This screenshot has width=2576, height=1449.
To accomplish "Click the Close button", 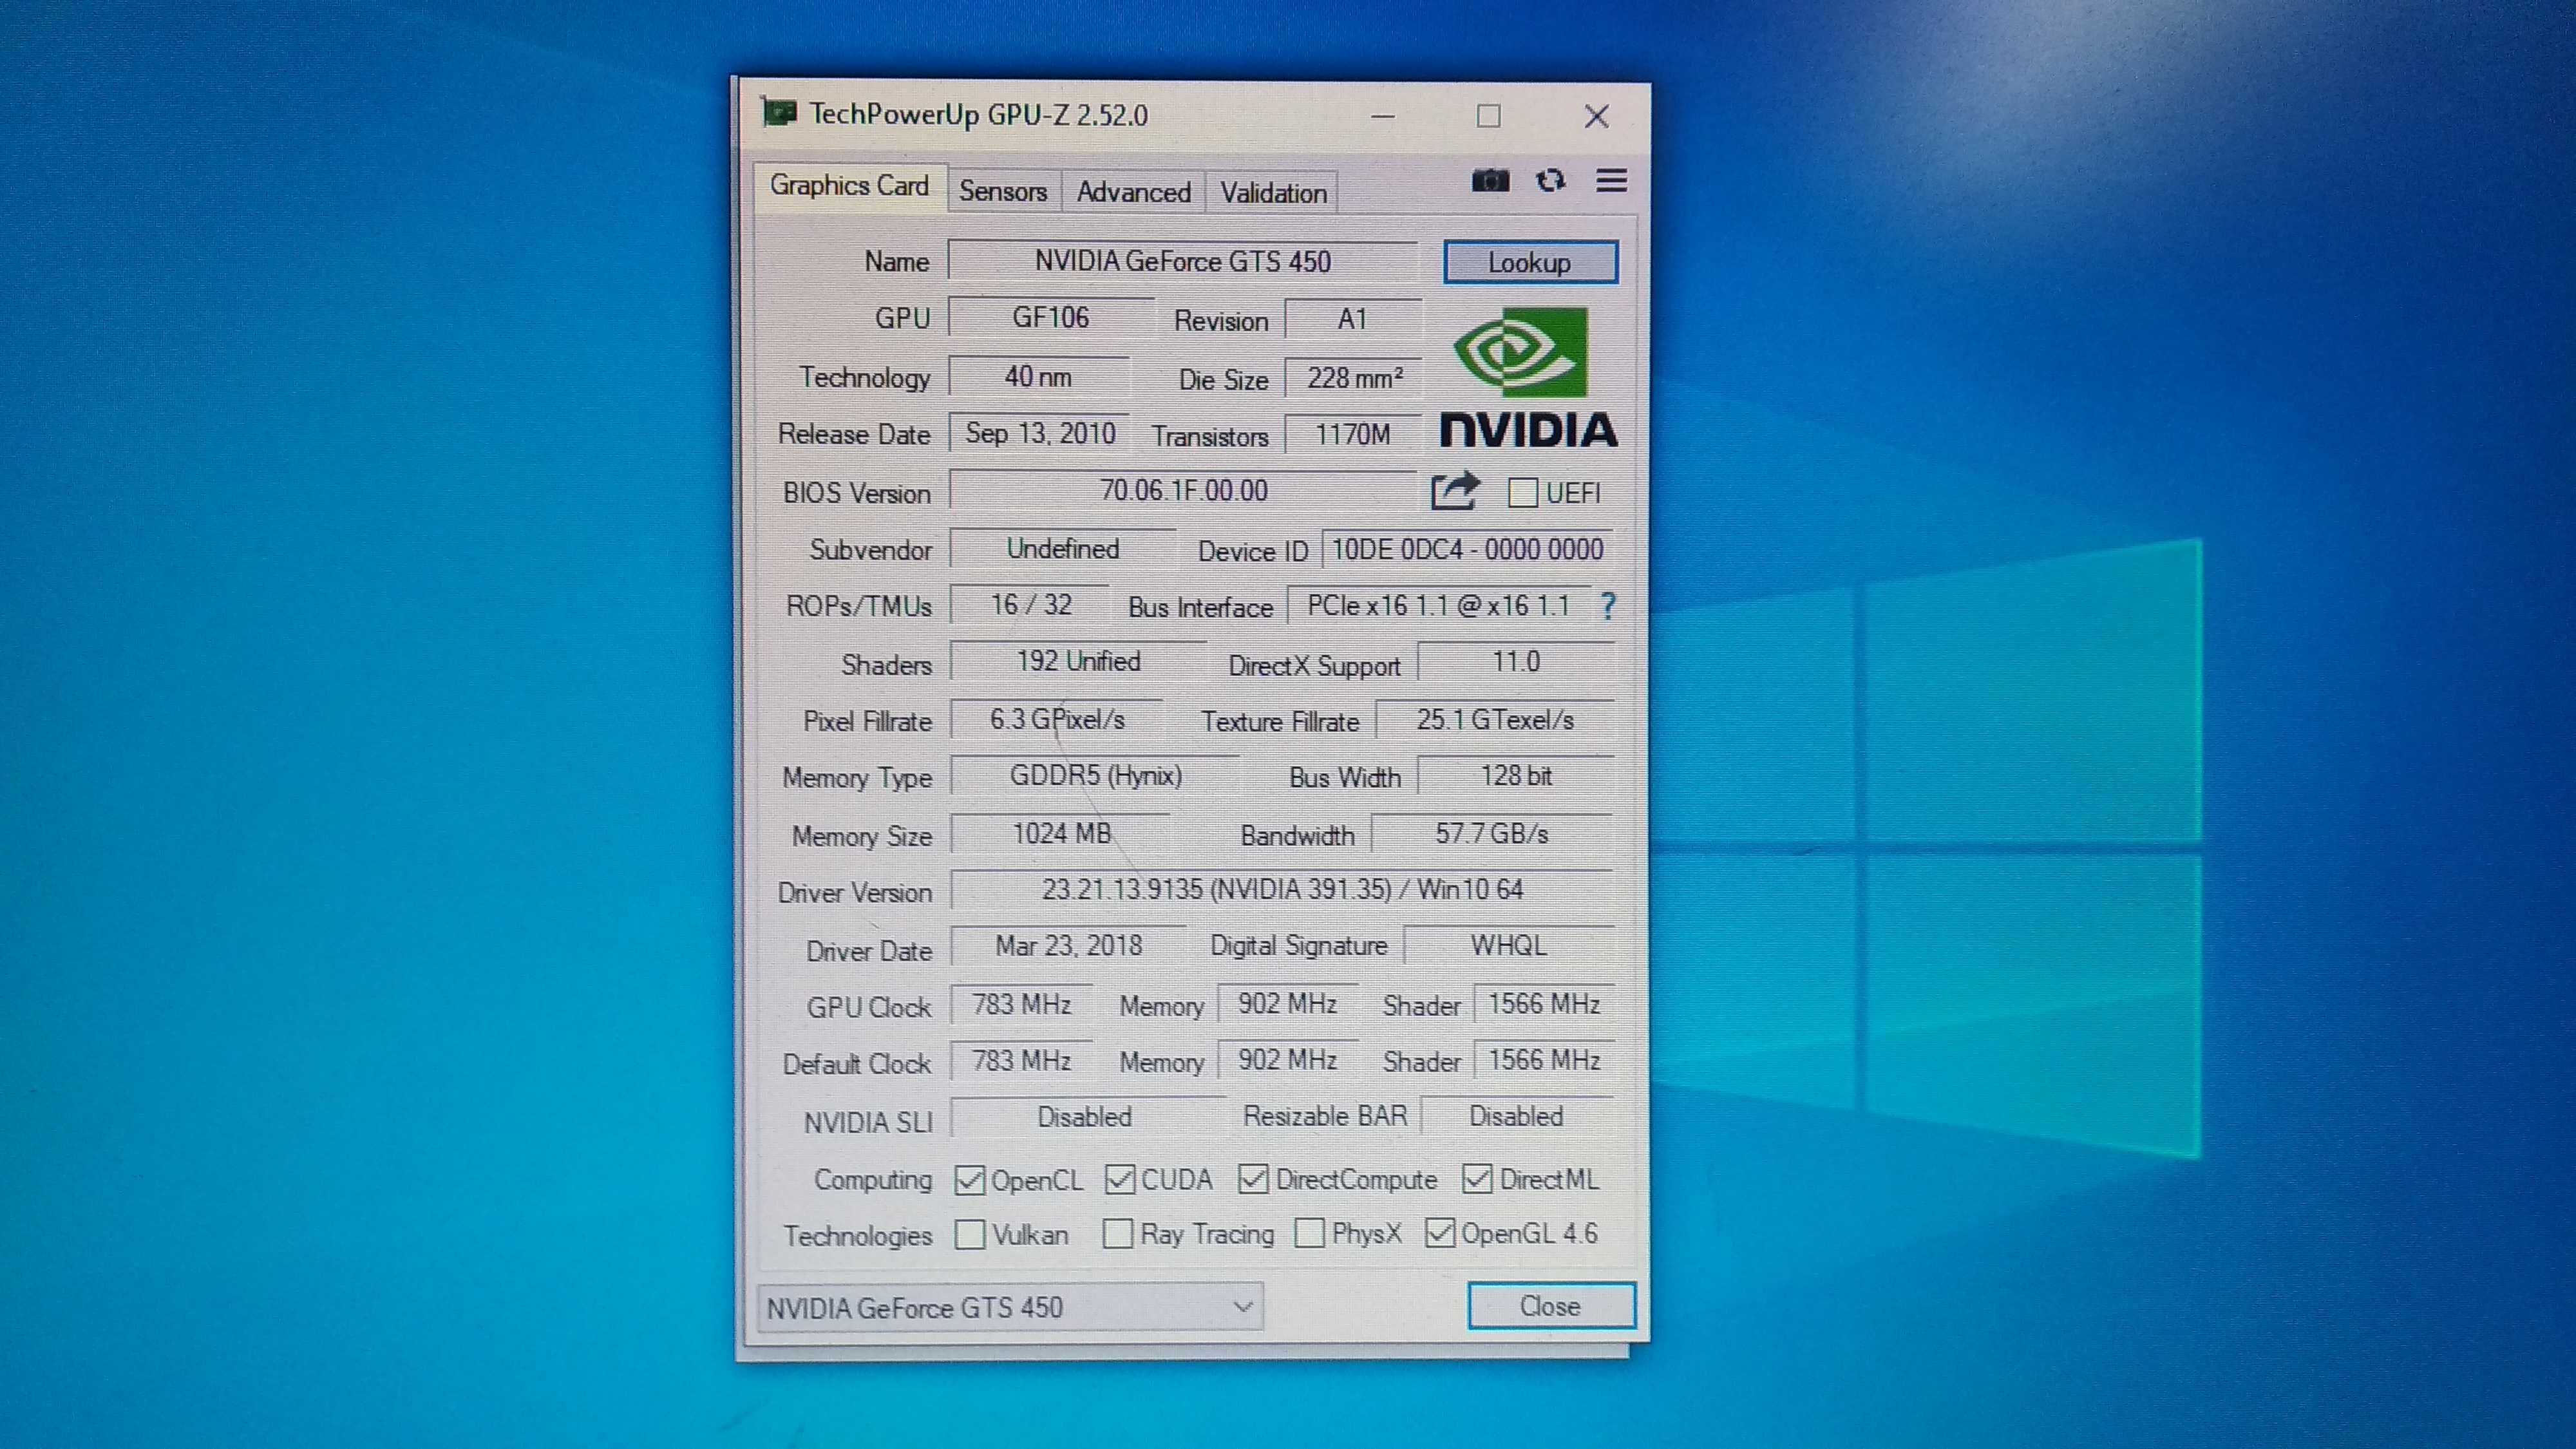I will tap(1551, 1306).
